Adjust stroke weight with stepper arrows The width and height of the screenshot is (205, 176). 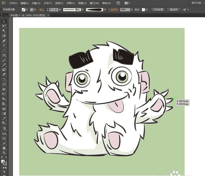coord(48,10)
